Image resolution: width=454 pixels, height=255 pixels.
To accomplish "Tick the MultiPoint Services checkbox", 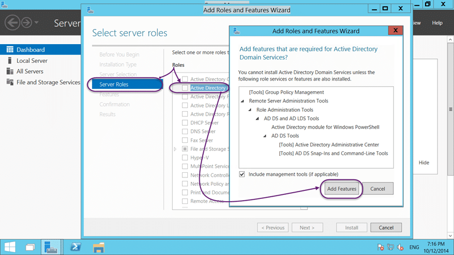I will [185, 166].
